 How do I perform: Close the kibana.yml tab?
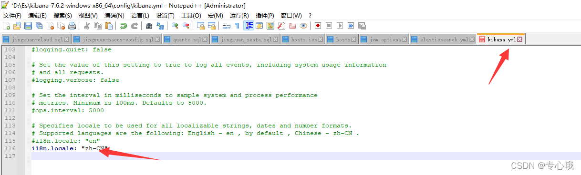point(520,39)
